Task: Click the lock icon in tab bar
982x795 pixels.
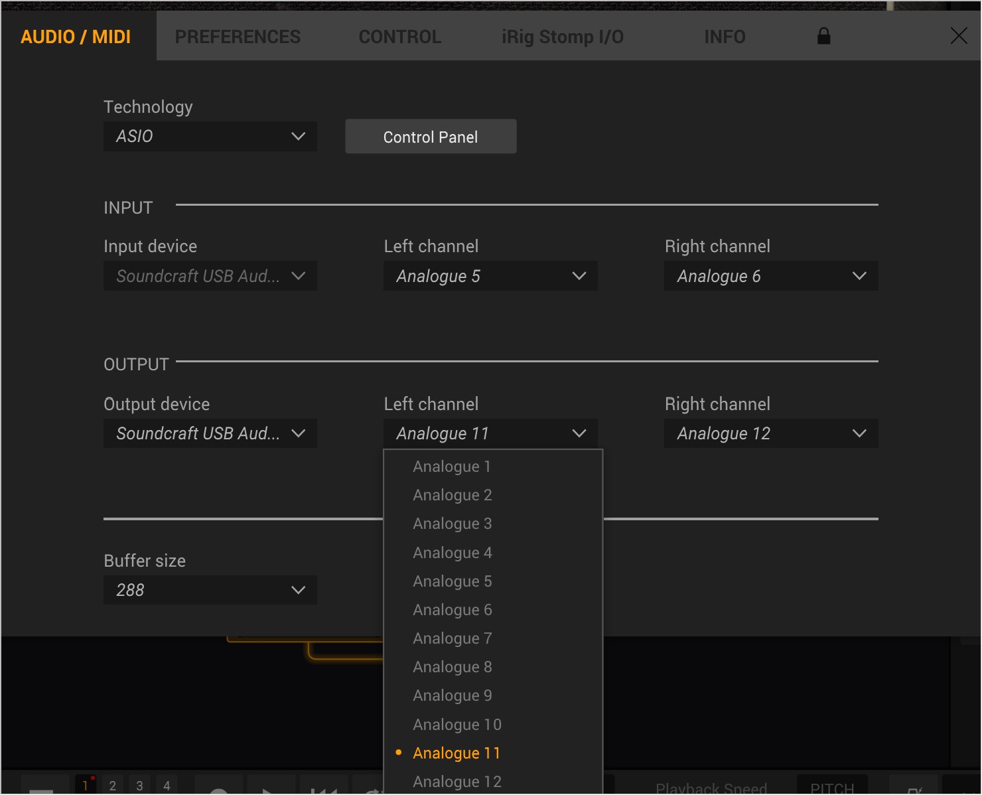Action: 823,36
